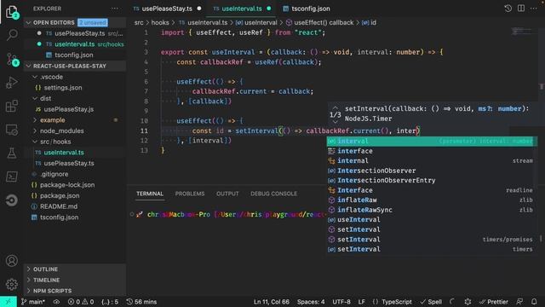Open notifications bell in status bar
Screen dimensions: 545x307
pos(534,302)
